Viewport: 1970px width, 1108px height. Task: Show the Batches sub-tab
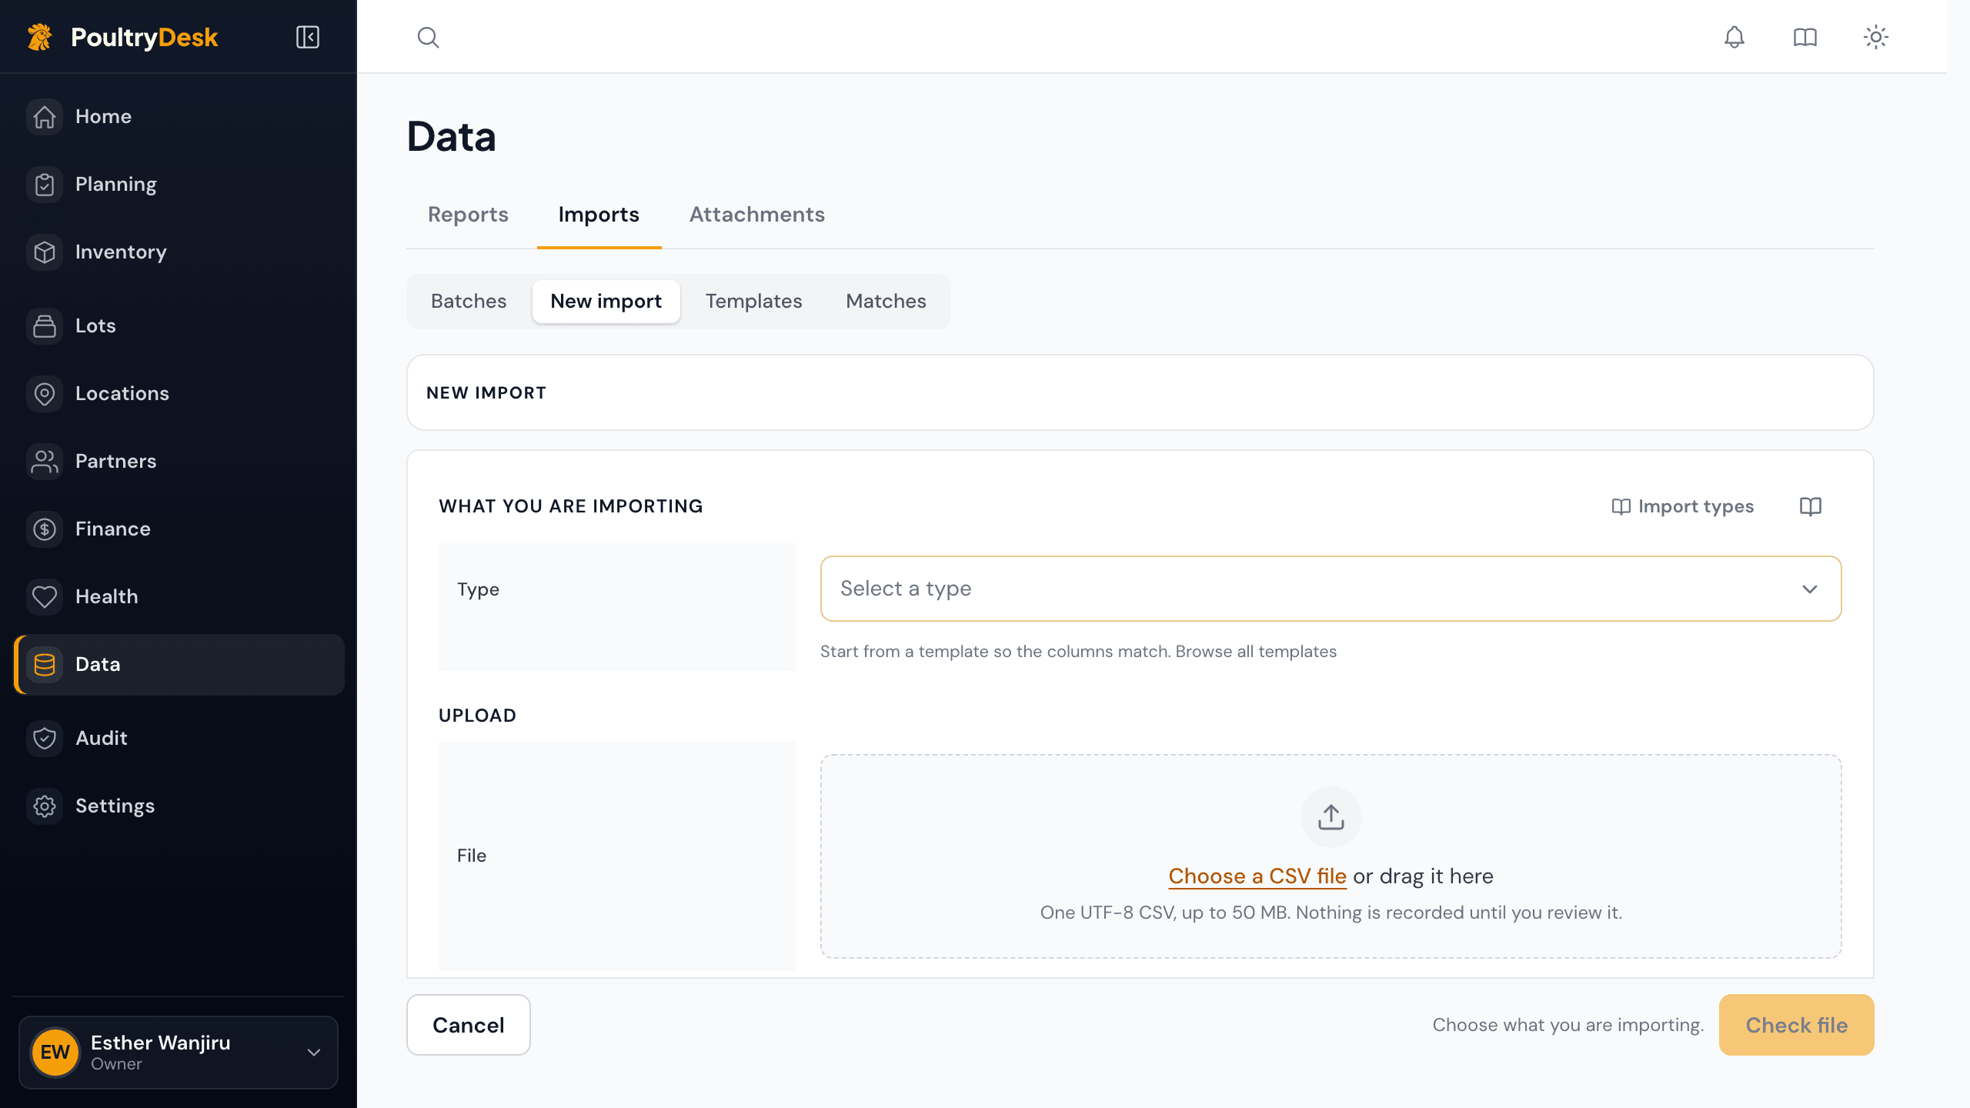[469, 302]
